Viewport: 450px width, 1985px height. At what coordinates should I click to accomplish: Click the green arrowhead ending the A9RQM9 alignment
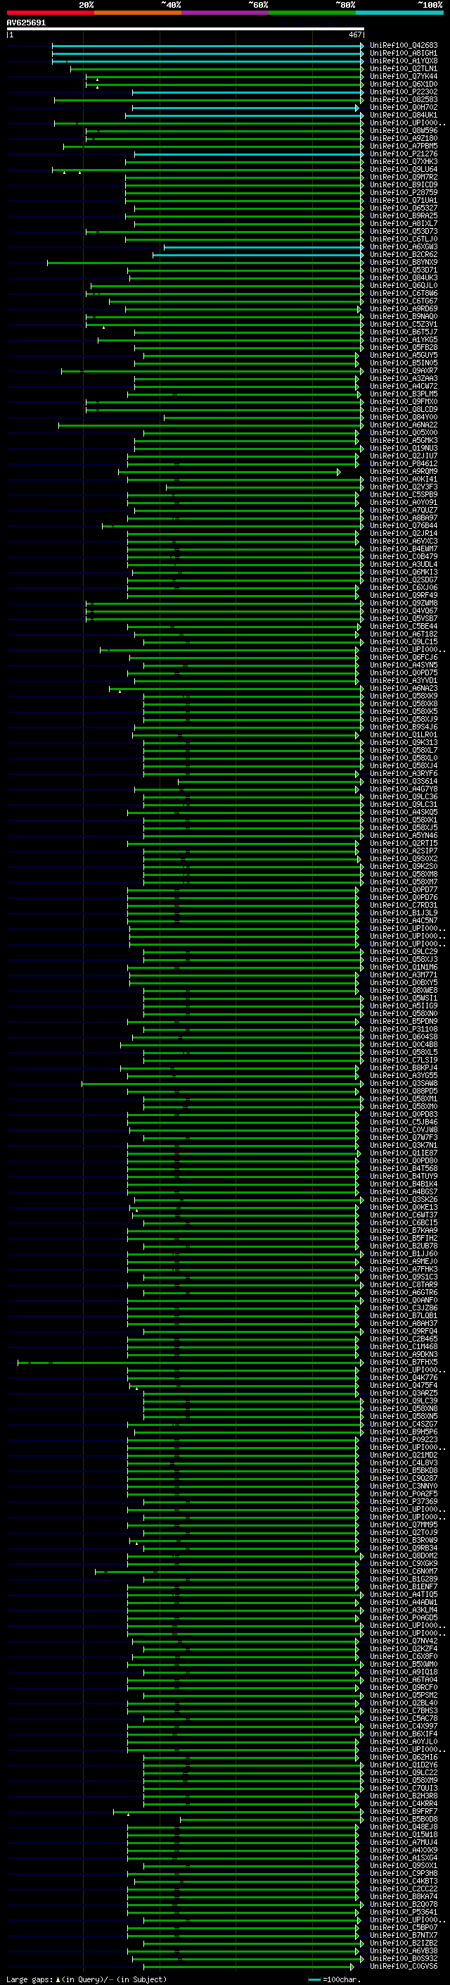tap(338, 472)
